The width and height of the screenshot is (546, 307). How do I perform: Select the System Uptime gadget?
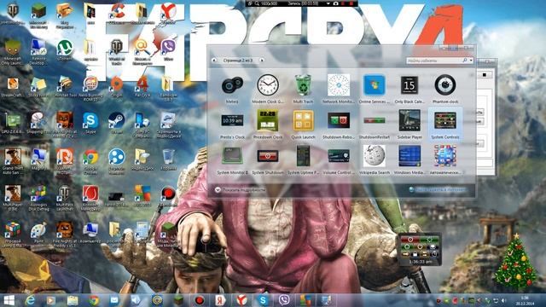pyautogui.click(x=303, y=159)
